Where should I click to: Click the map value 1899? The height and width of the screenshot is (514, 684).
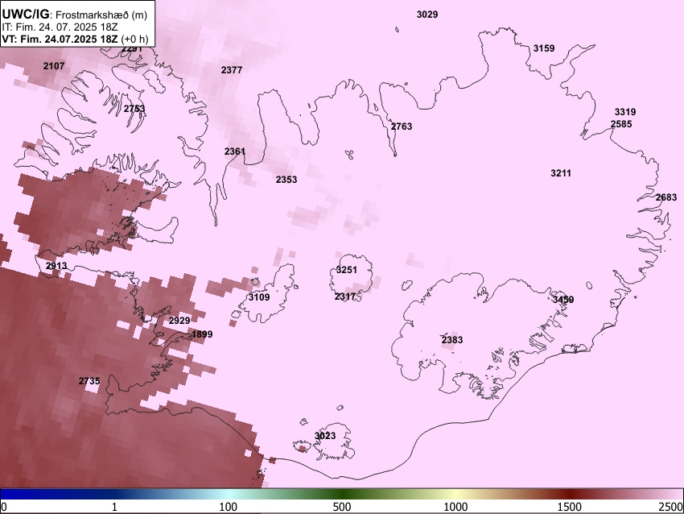pyautogui.click(x=202, y=334)
